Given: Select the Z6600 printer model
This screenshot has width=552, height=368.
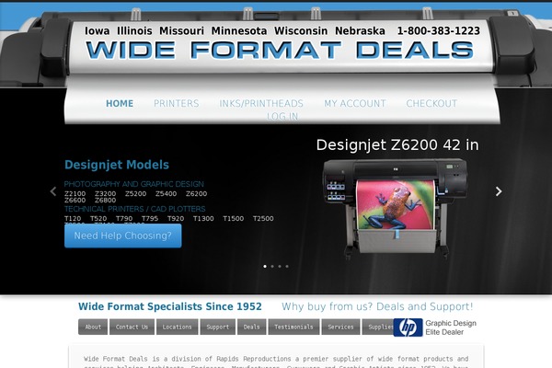Looking at the screenshot, I should [x=75, y=200].
